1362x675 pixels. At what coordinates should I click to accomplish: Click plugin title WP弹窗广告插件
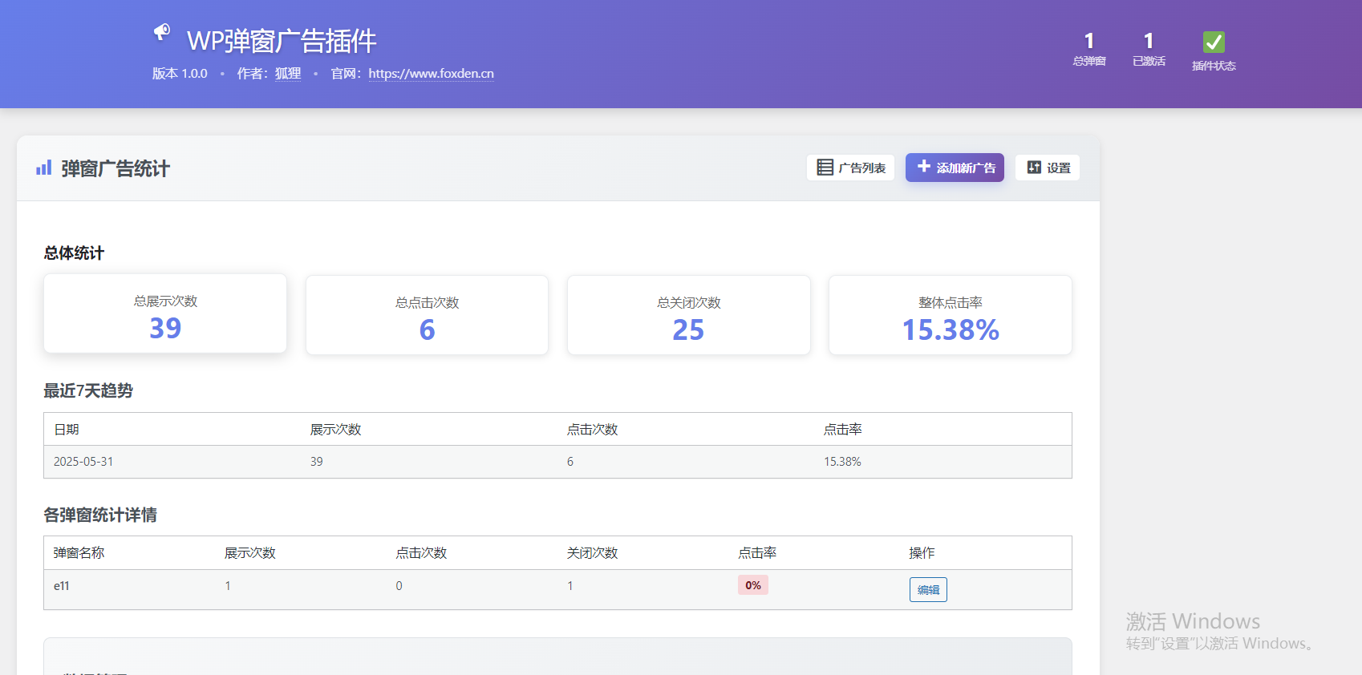pyautogui.click(x=282, y=40)
